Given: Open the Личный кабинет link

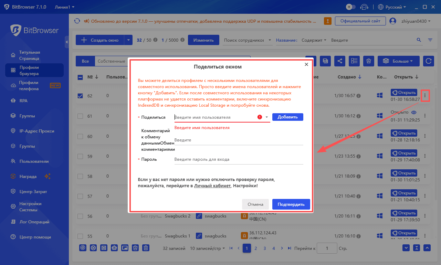Looking at the screenshot, I should click(x=212, y=186).
